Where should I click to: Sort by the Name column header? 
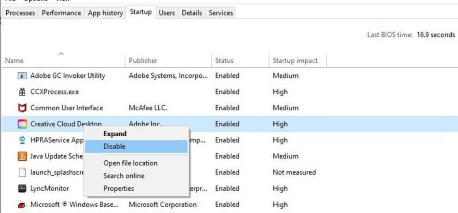click(15, 61)
